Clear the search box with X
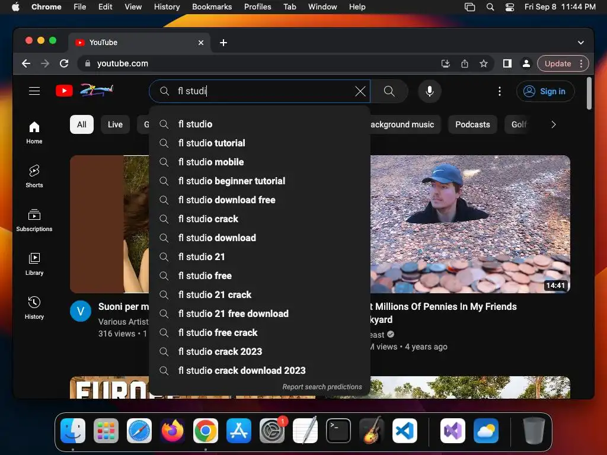Image resolution: width=607 pixels, height=455 pixels. [x=360, y=91]
